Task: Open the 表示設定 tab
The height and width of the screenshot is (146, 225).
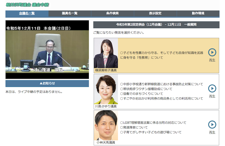Action: (x=155, y=13)
